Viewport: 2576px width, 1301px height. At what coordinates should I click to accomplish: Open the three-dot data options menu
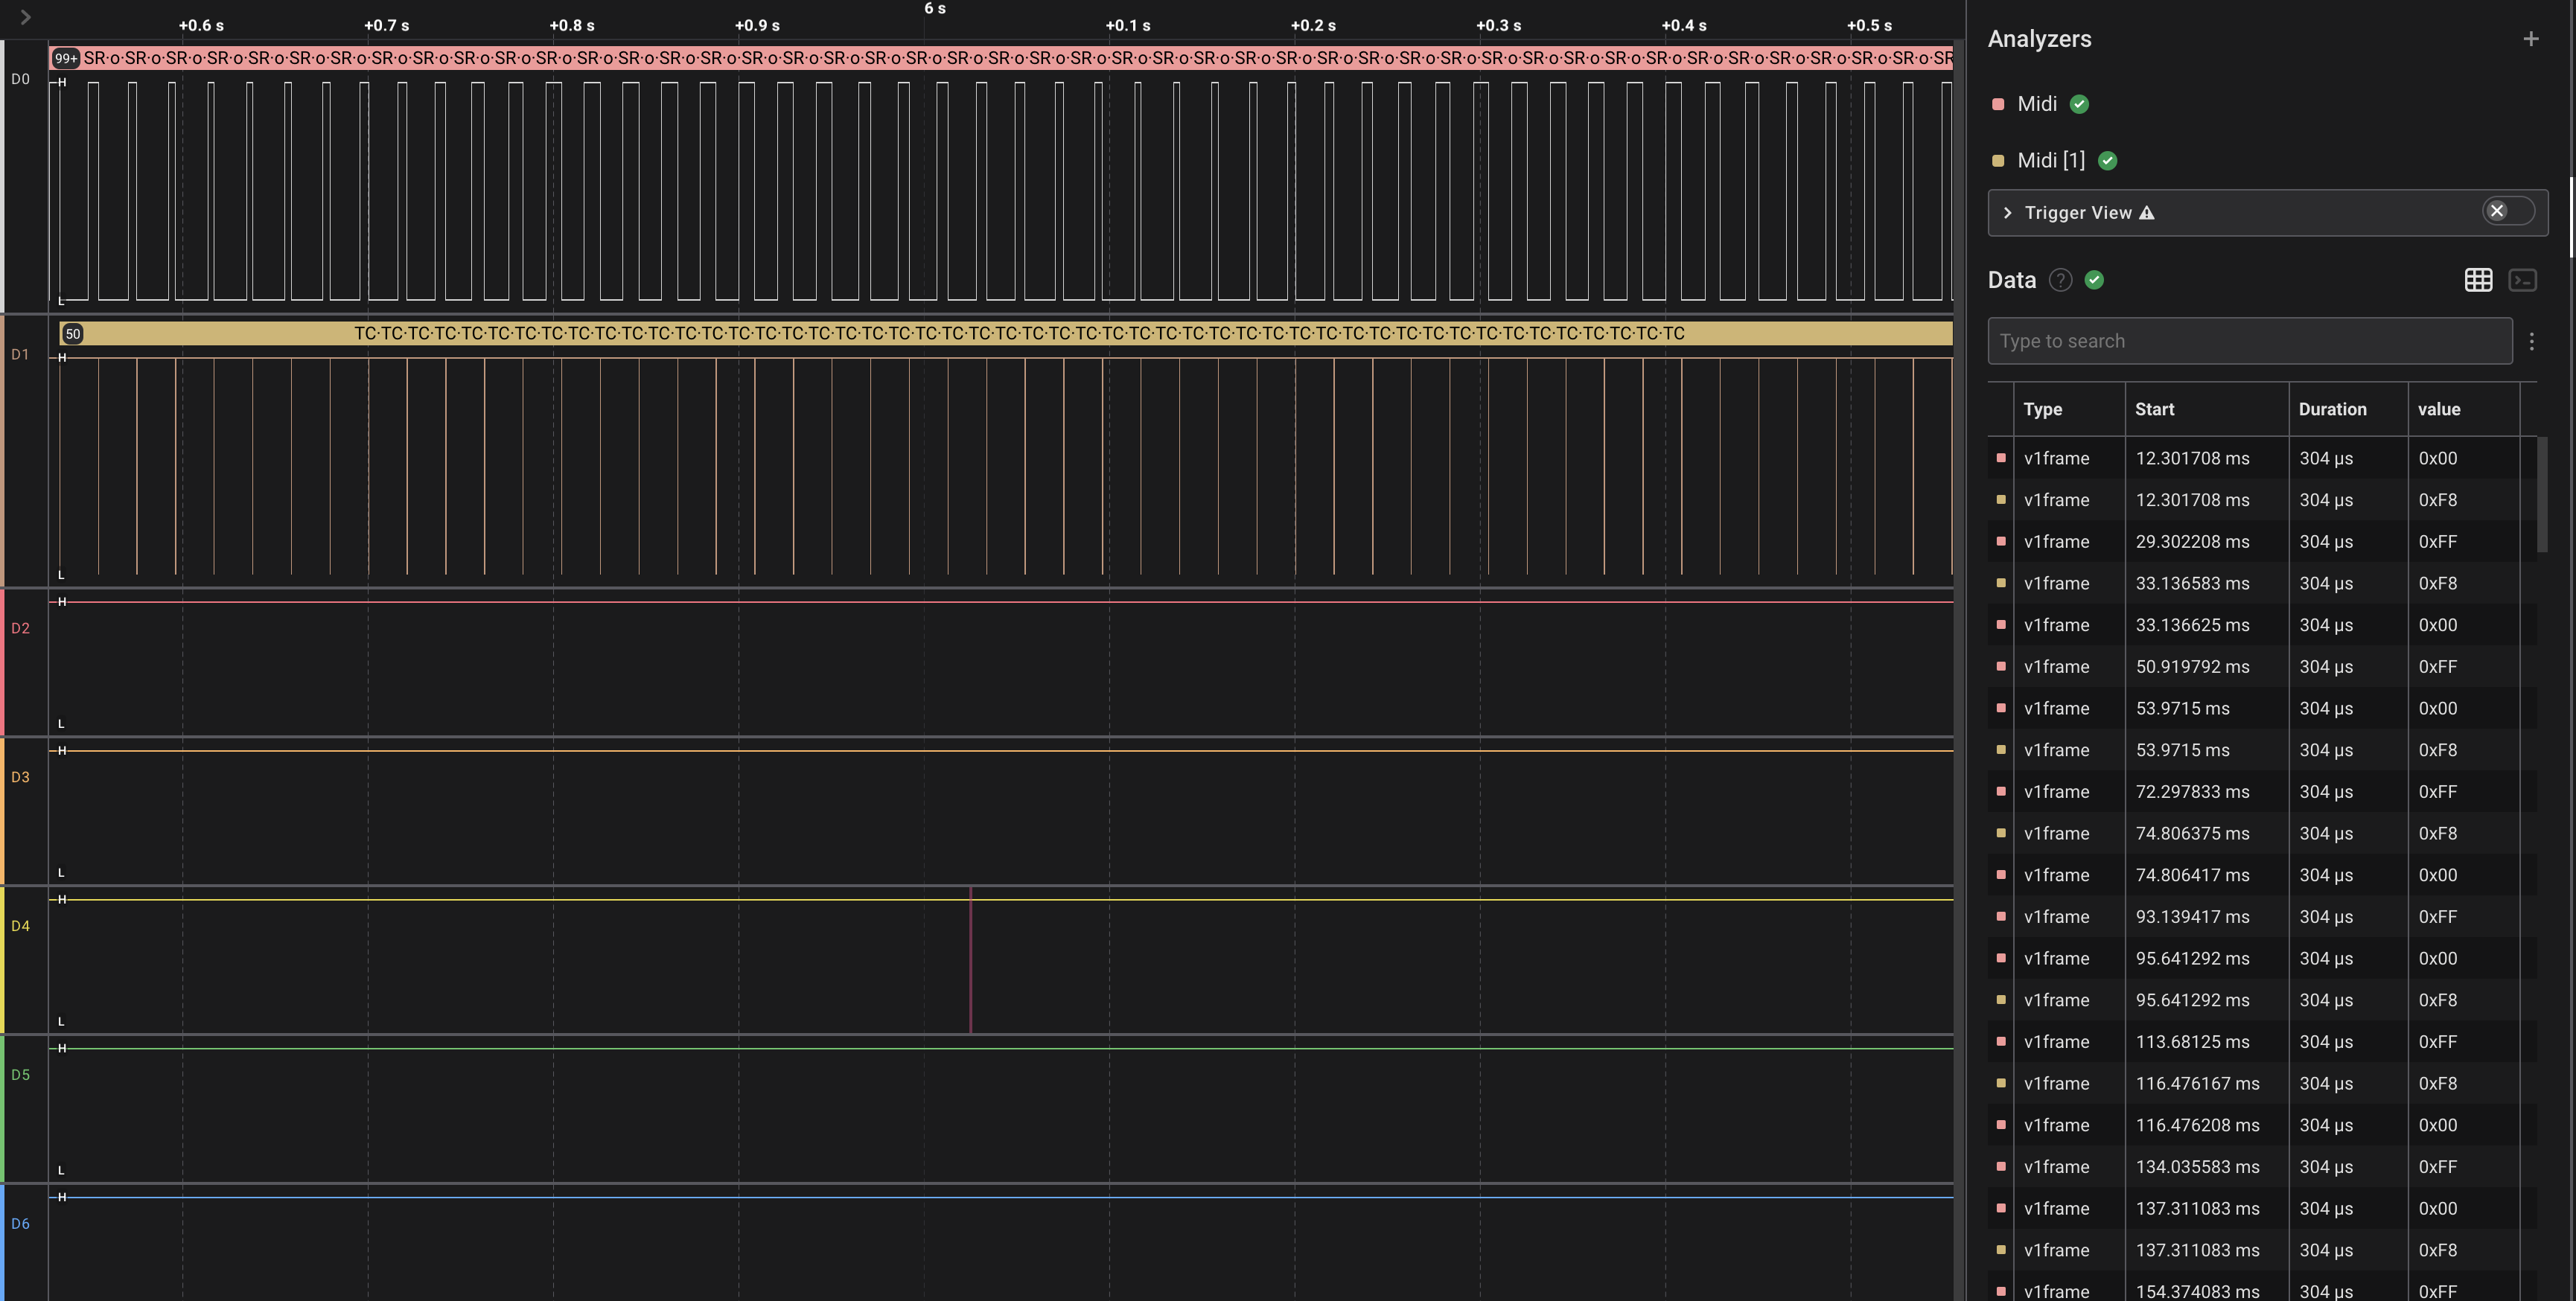[x=2531, y=341]
